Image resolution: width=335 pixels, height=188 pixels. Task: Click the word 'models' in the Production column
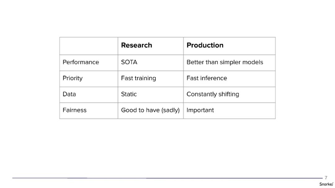[x=252, y=62]
